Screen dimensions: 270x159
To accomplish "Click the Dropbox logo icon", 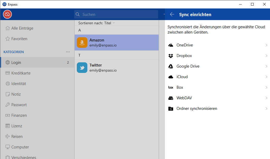I will coord(171,56).
